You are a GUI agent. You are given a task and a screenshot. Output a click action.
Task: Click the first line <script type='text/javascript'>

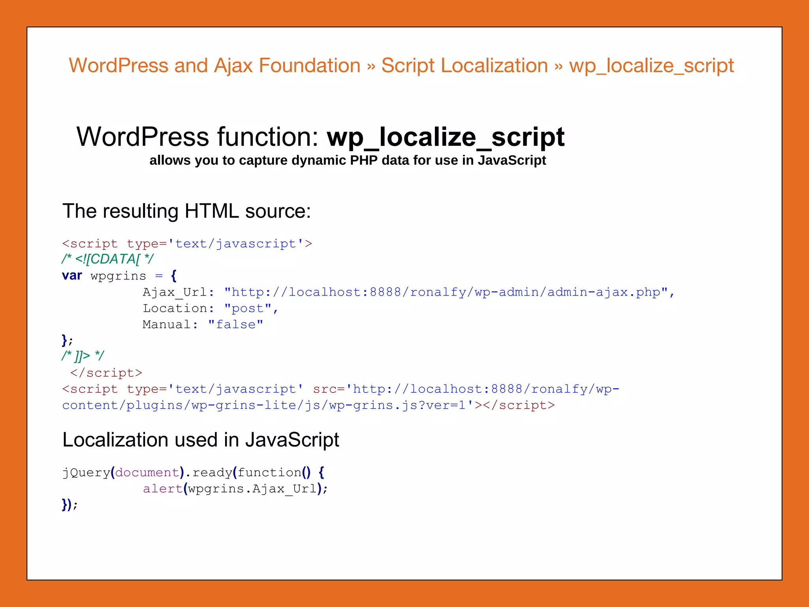coord(187,244)
